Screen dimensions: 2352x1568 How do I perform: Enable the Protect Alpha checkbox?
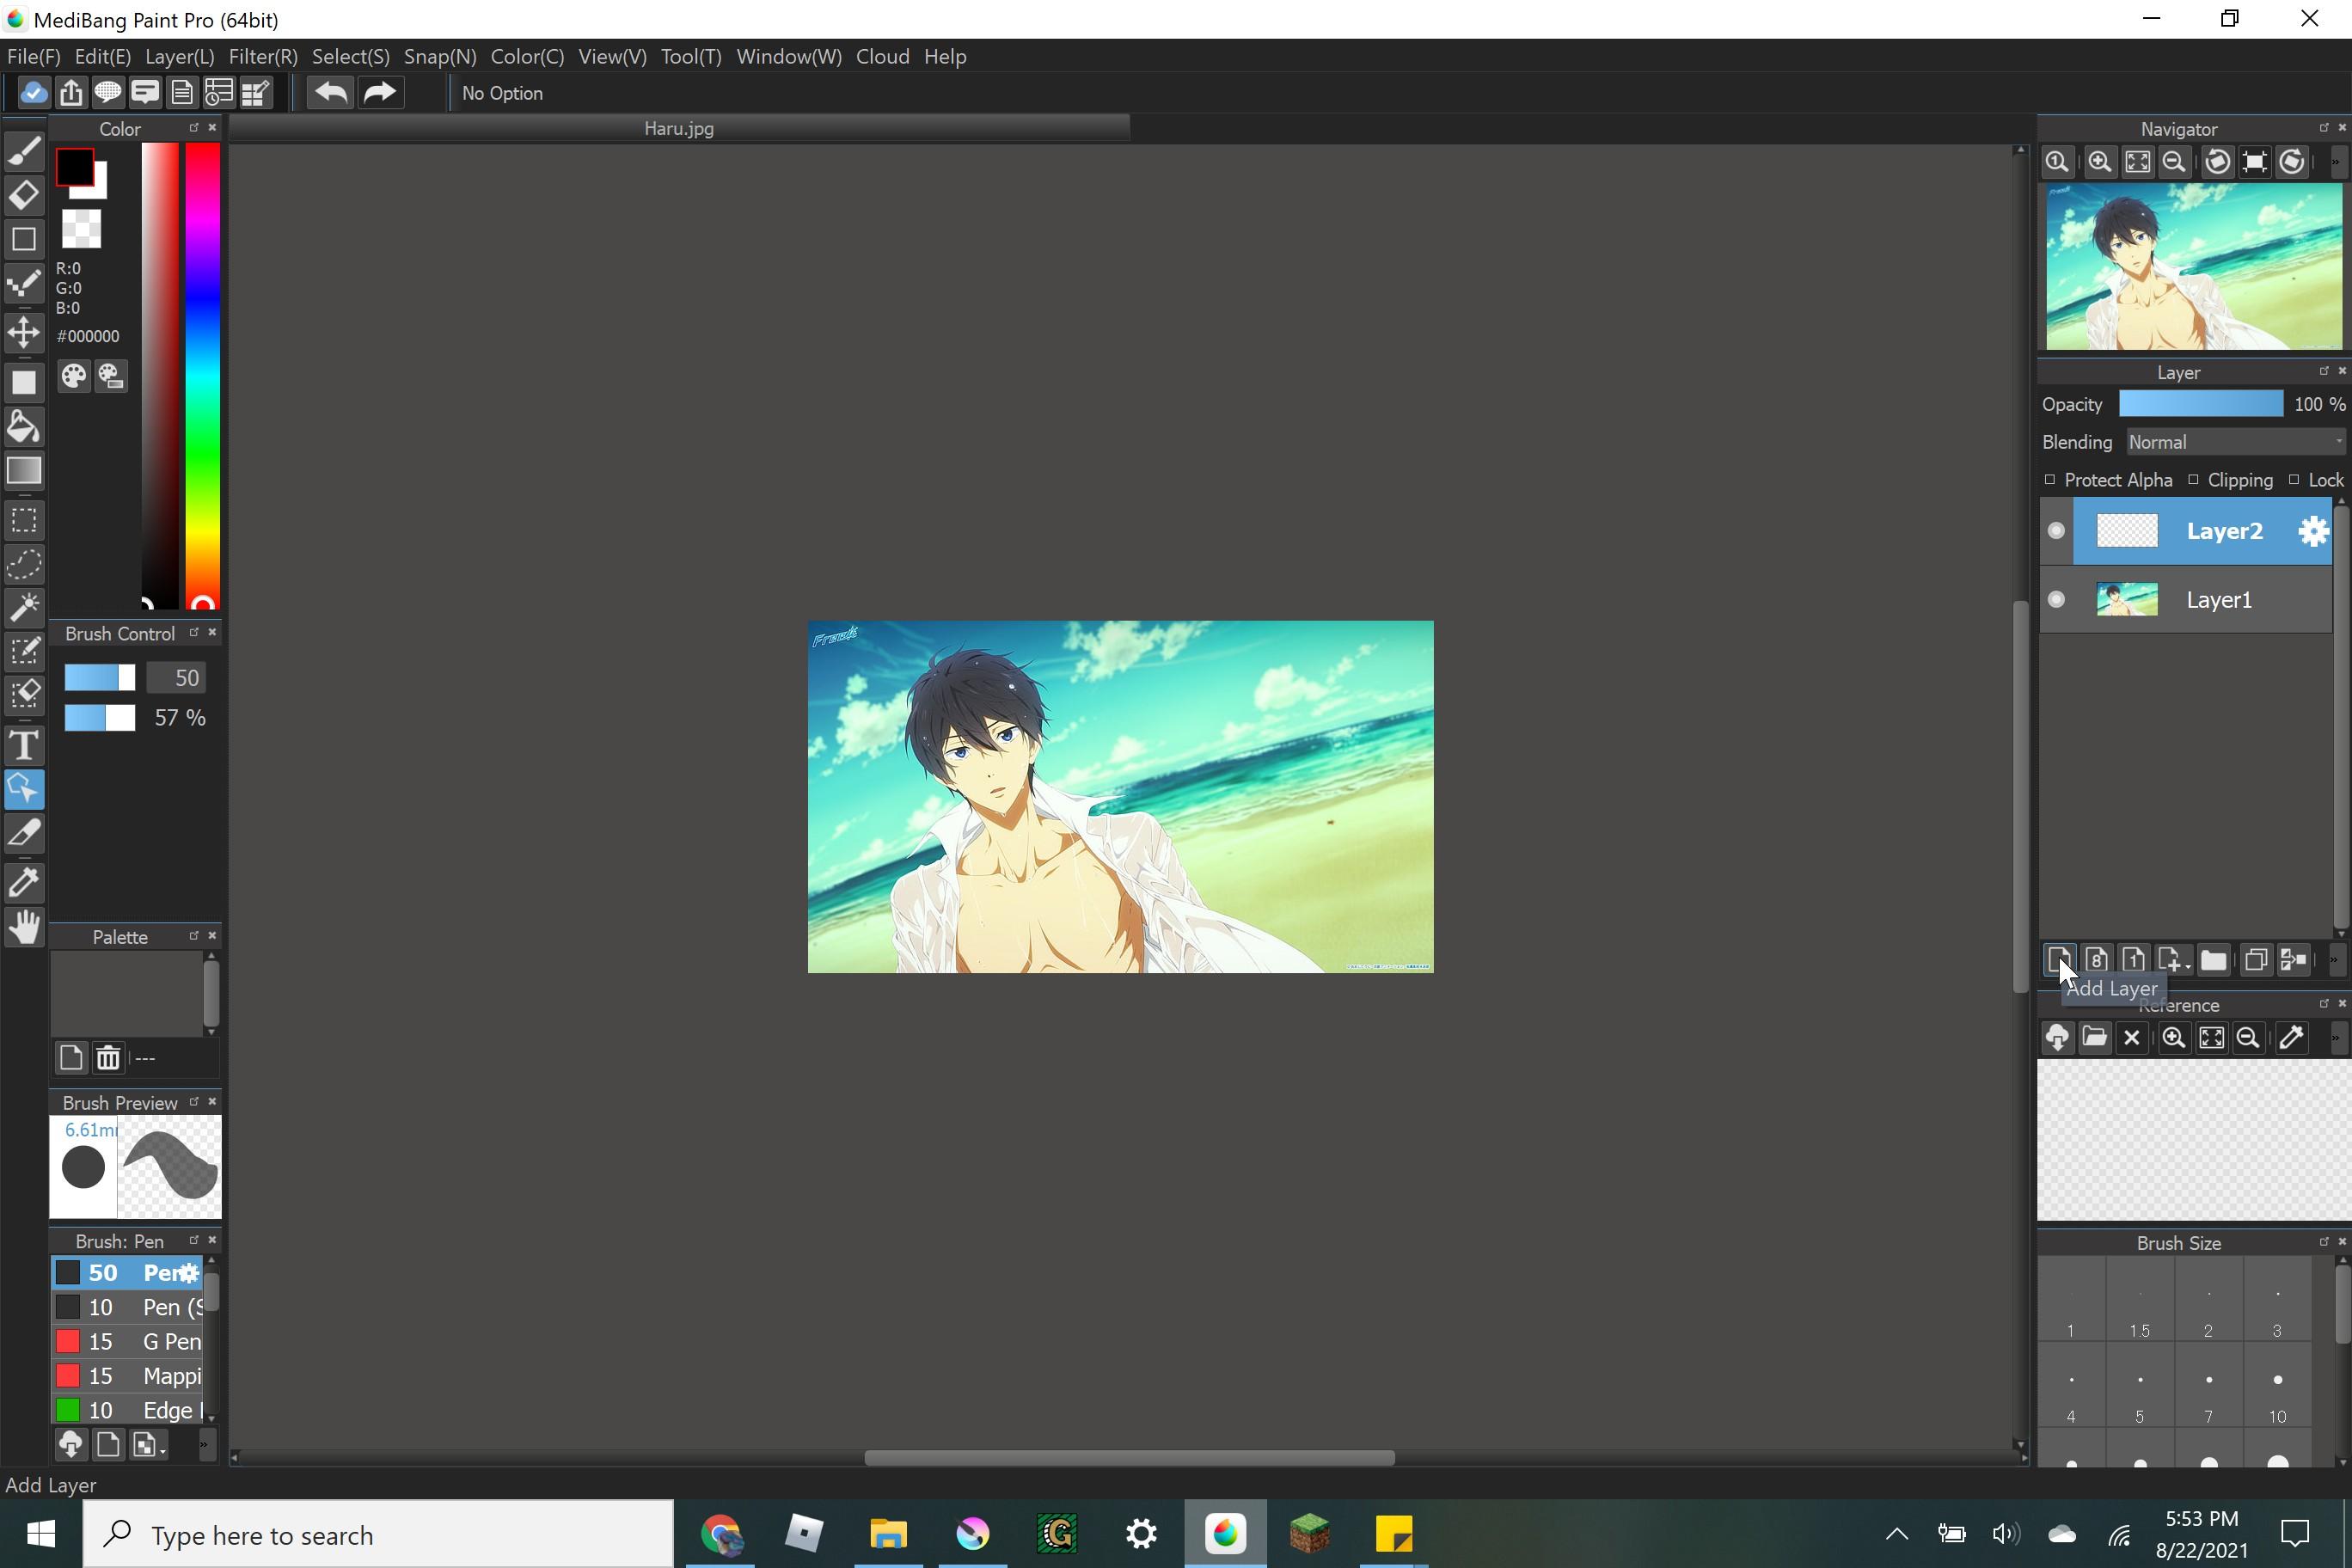click(2050, 480)
